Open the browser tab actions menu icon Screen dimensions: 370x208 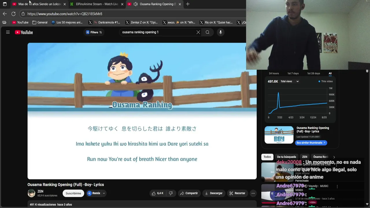coord(5,4)
